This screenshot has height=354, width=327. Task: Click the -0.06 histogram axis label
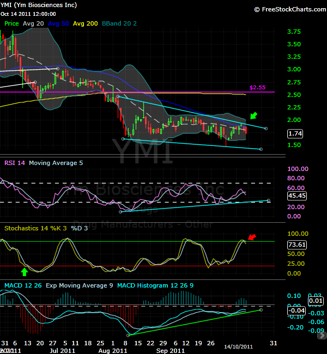(x=316, y=322)
